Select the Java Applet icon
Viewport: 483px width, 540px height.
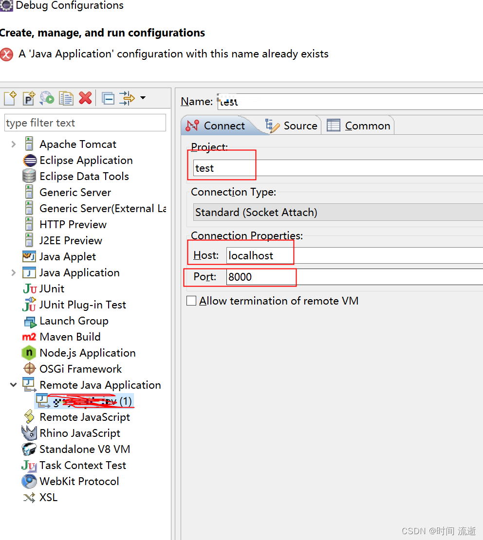(x=29, y=256)
